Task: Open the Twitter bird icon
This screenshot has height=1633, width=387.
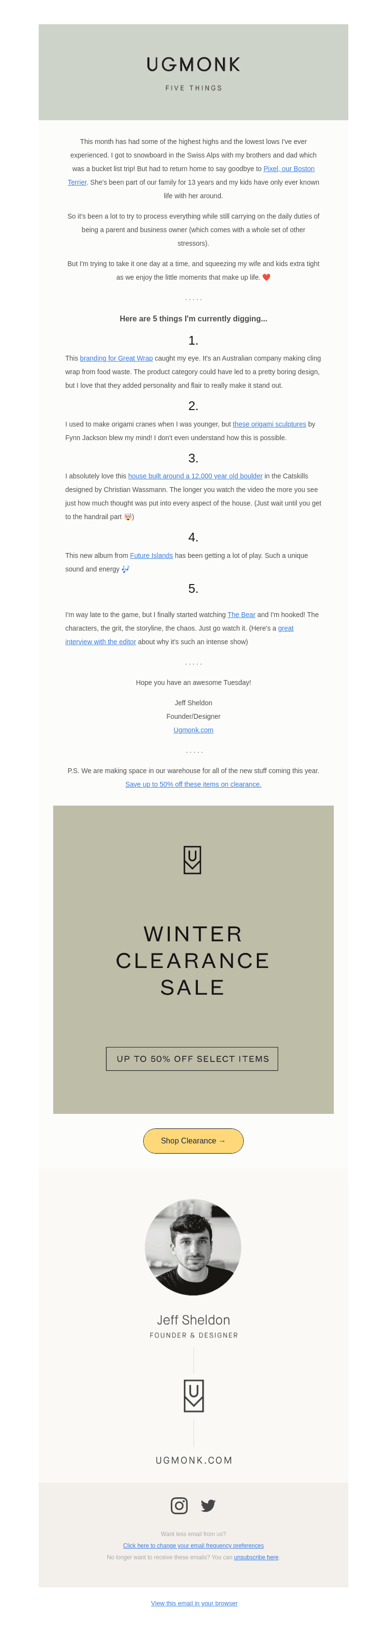Action: click(208, 1505)
